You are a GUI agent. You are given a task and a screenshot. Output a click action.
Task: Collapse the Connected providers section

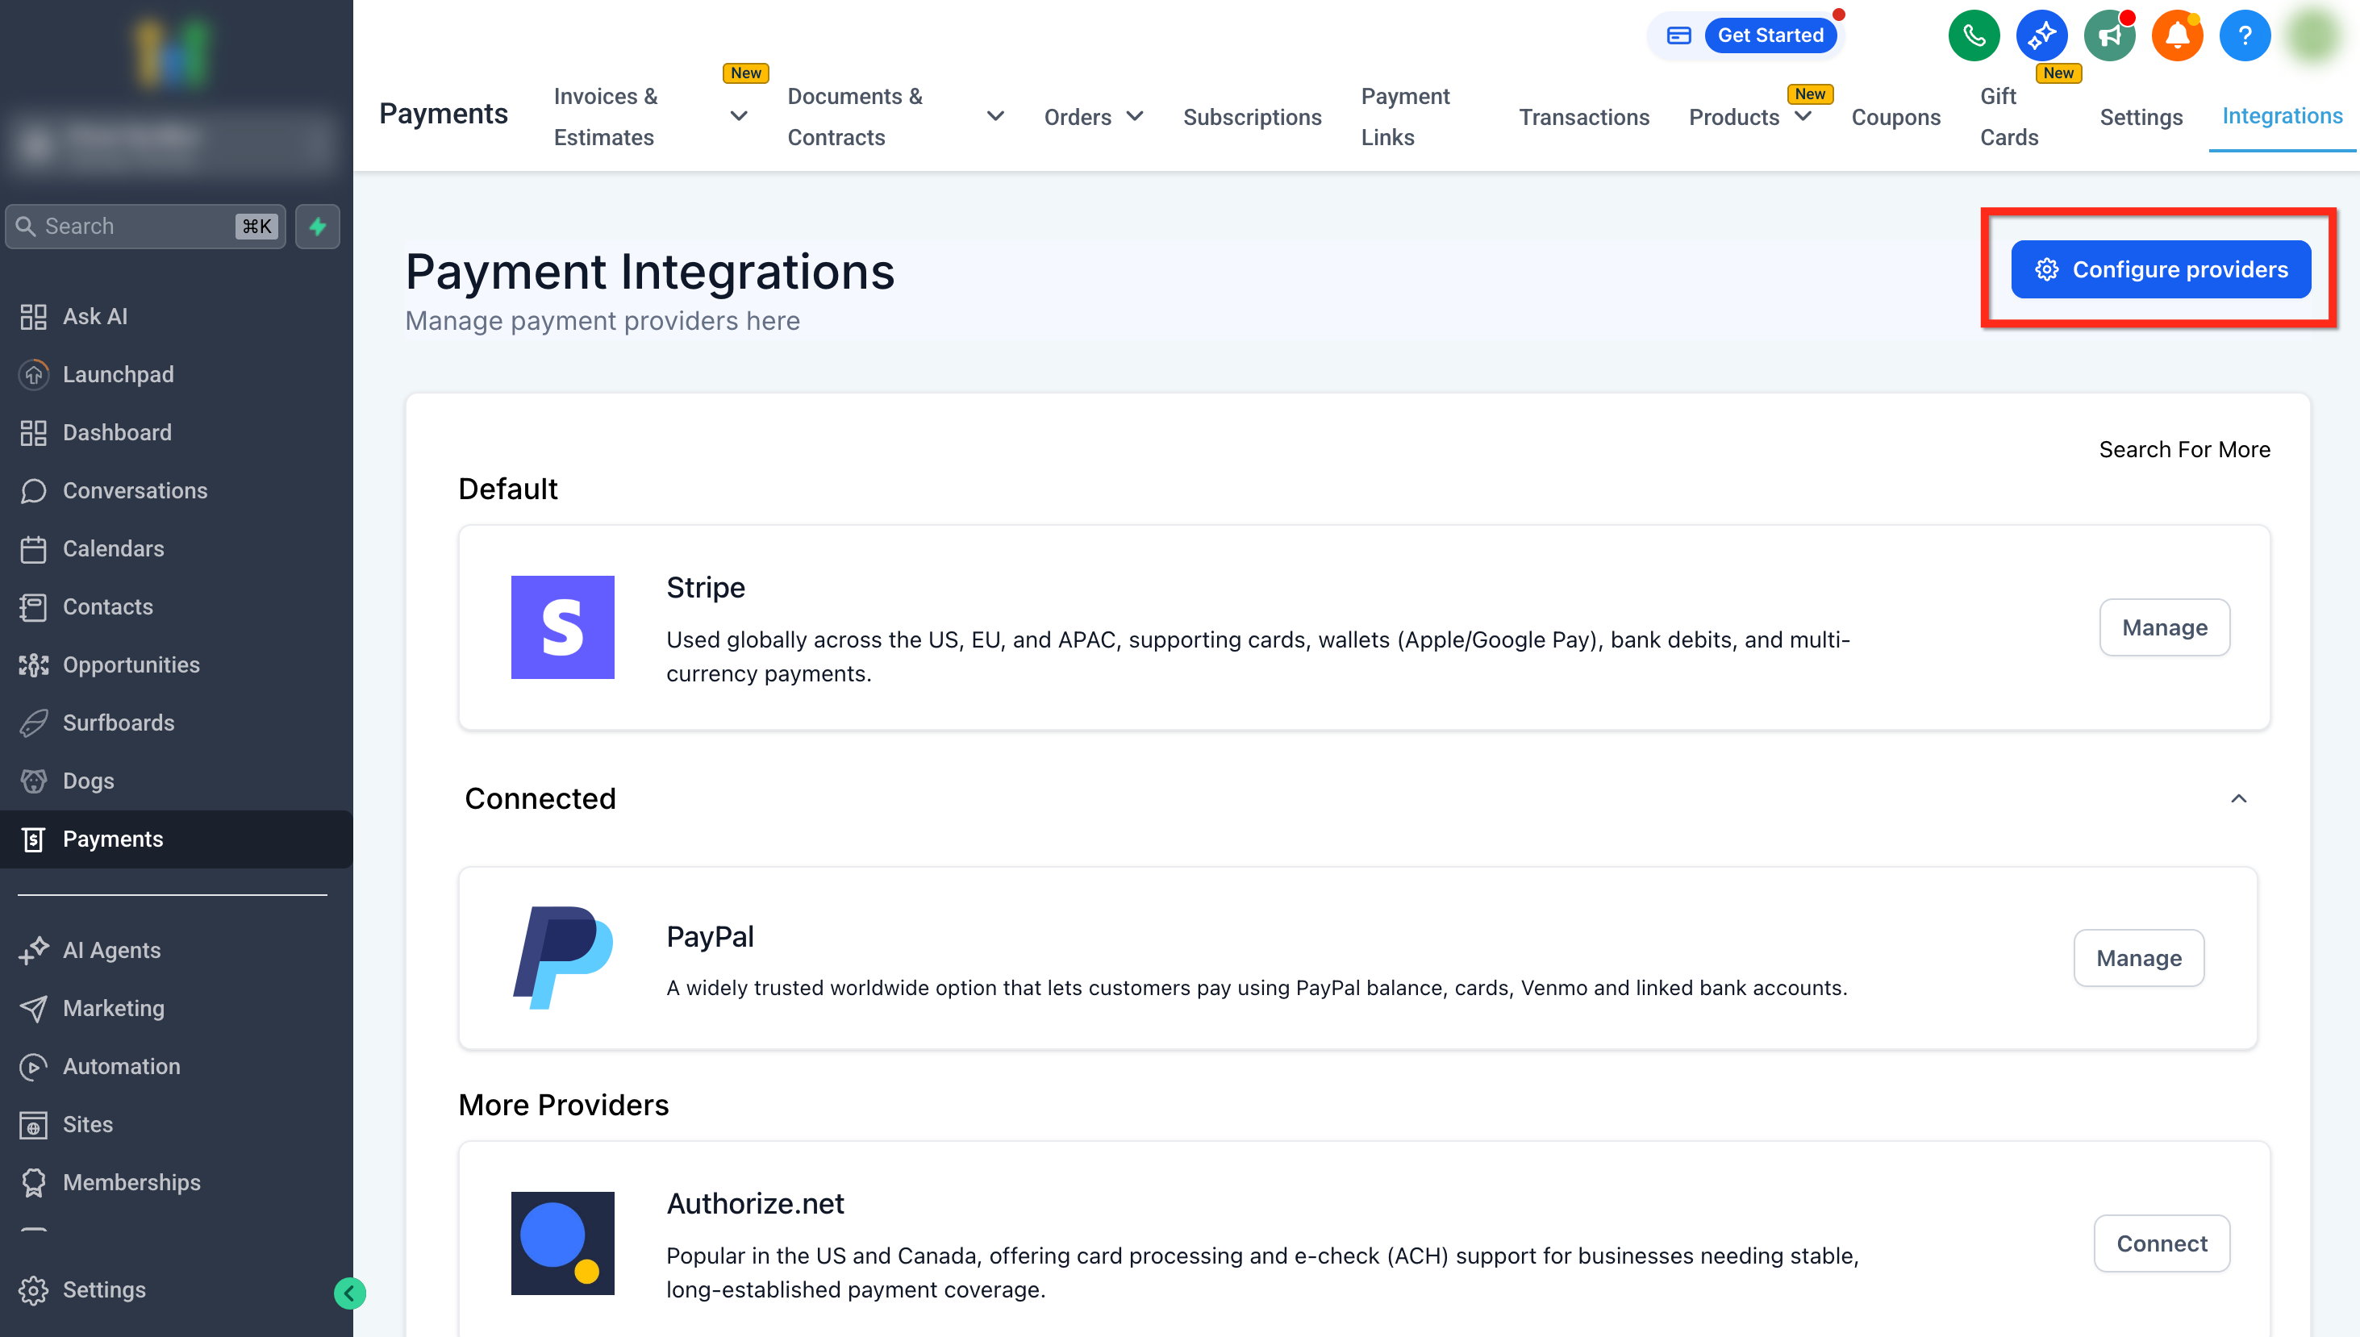click(x=2238, y=798)
